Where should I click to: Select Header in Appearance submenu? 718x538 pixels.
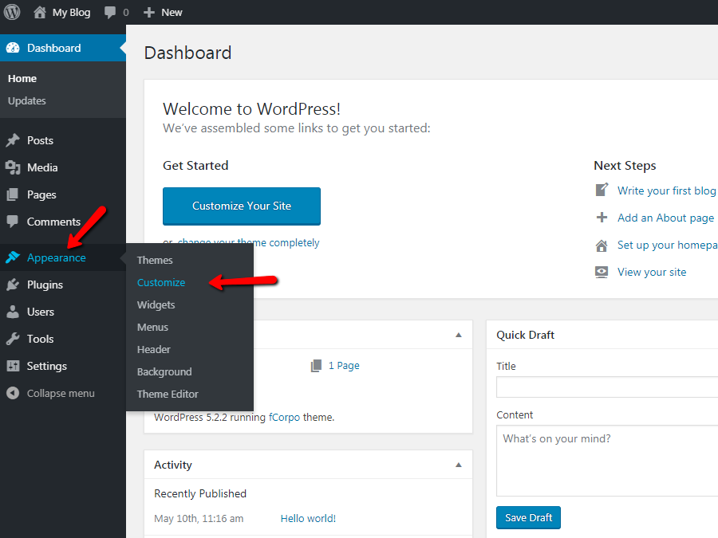[154, 350]
